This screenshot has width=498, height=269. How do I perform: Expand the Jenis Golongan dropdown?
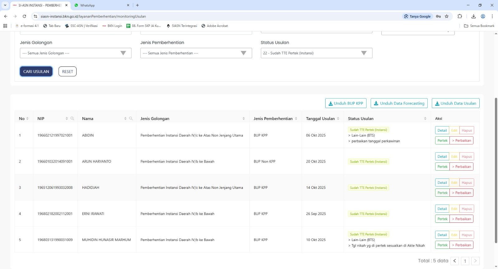click(x=76, y=53)
